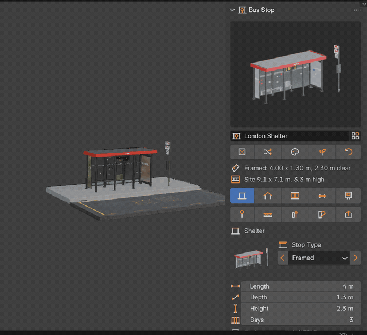Viewport: 367px width, 335px height.
Task: Click the Stop Type label text
Action: (306, 245)
